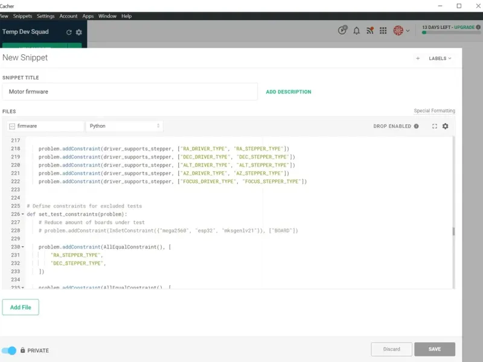Click the UPGRADE link
The width and height of the screenshot is (483, 362).
point(464,27)
